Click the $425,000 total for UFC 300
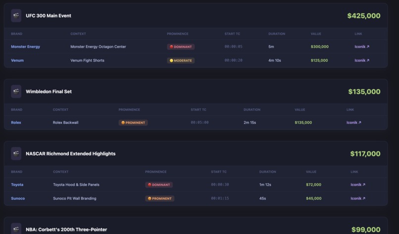Image resolution: width=399 pixels, height=234 pixels. coord(364,15)
